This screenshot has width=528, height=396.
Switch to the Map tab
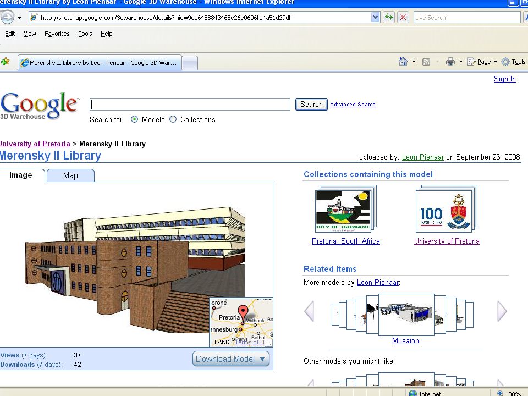(x=70, y=175)
